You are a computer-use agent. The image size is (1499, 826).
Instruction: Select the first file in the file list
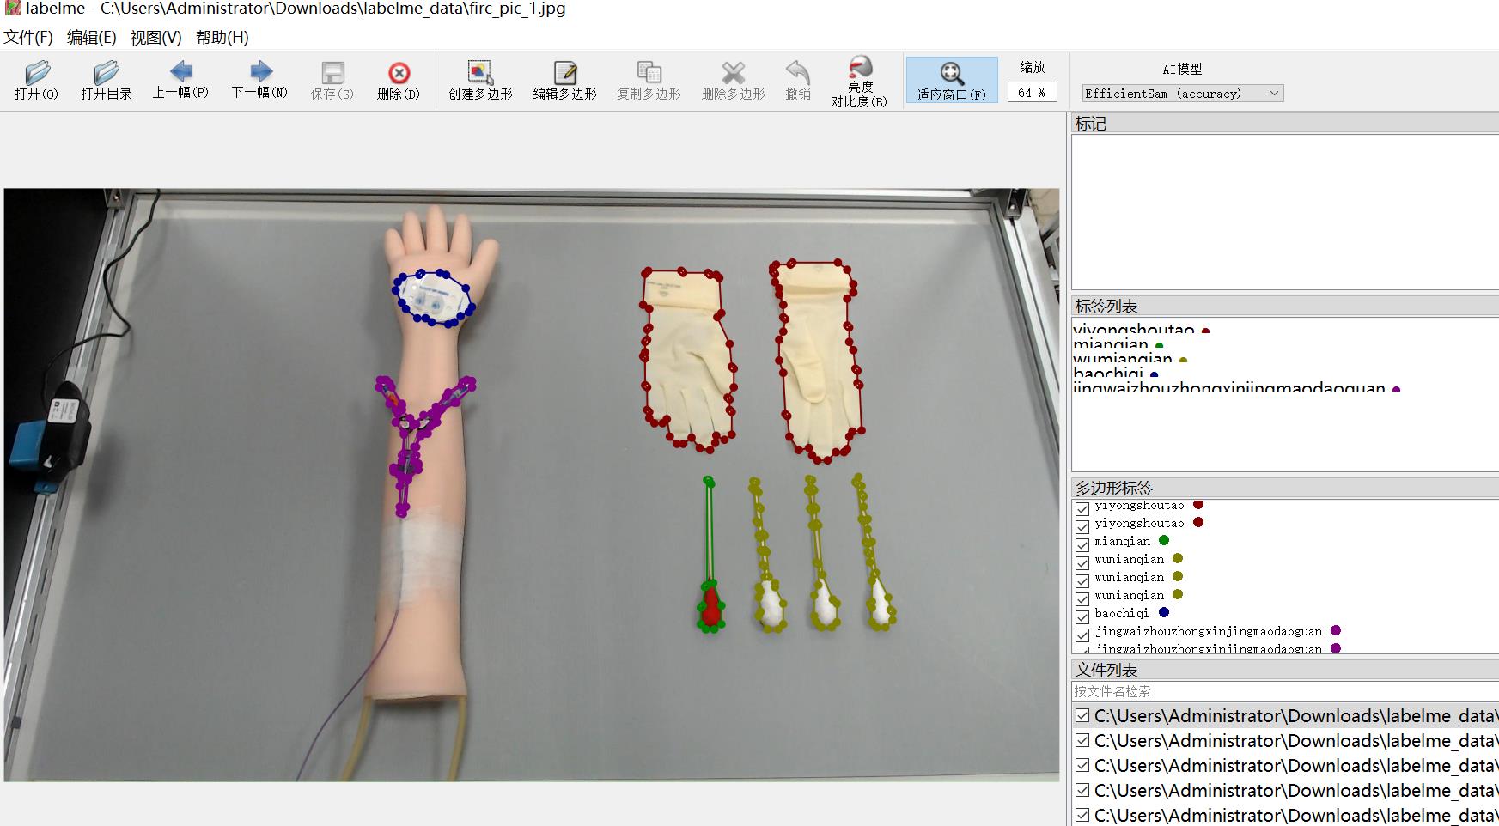click(1285, 715)
